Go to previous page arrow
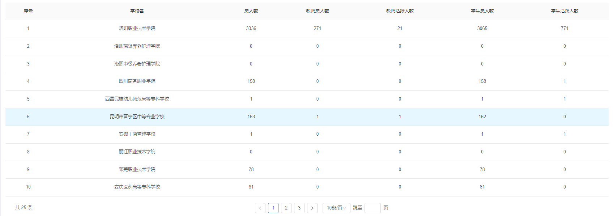The width and height of the screenshot is (613, 216). click(x=260, y=208)
